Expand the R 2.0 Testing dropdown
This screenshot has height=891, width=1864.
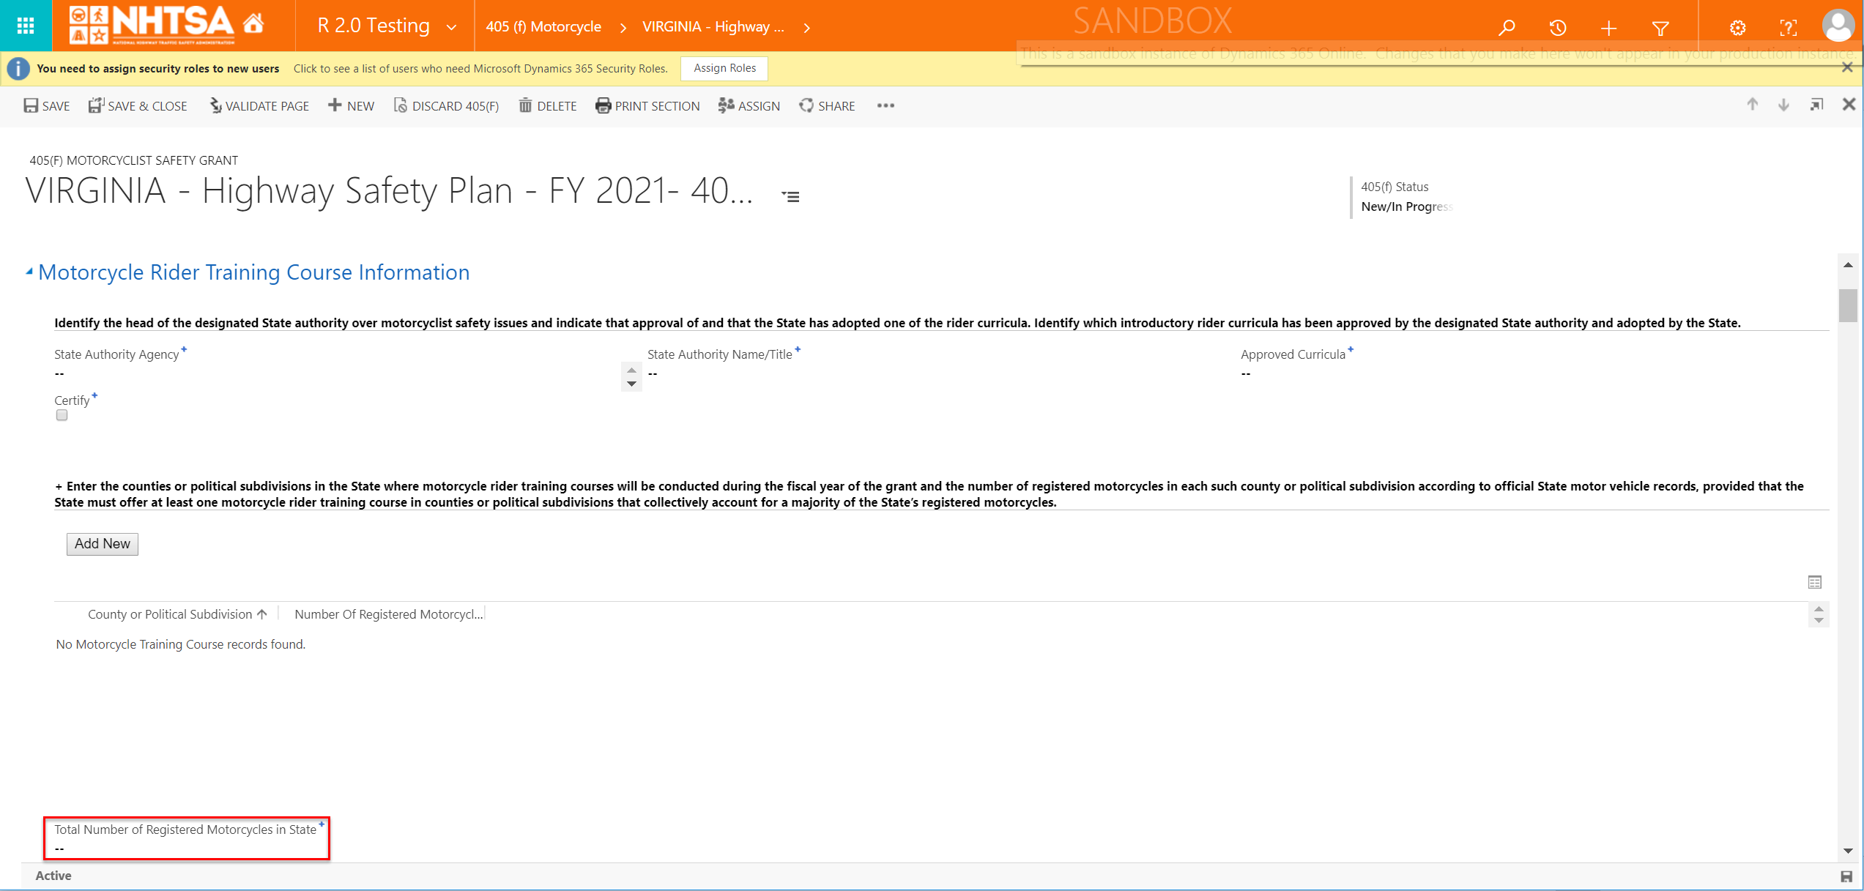452,27
